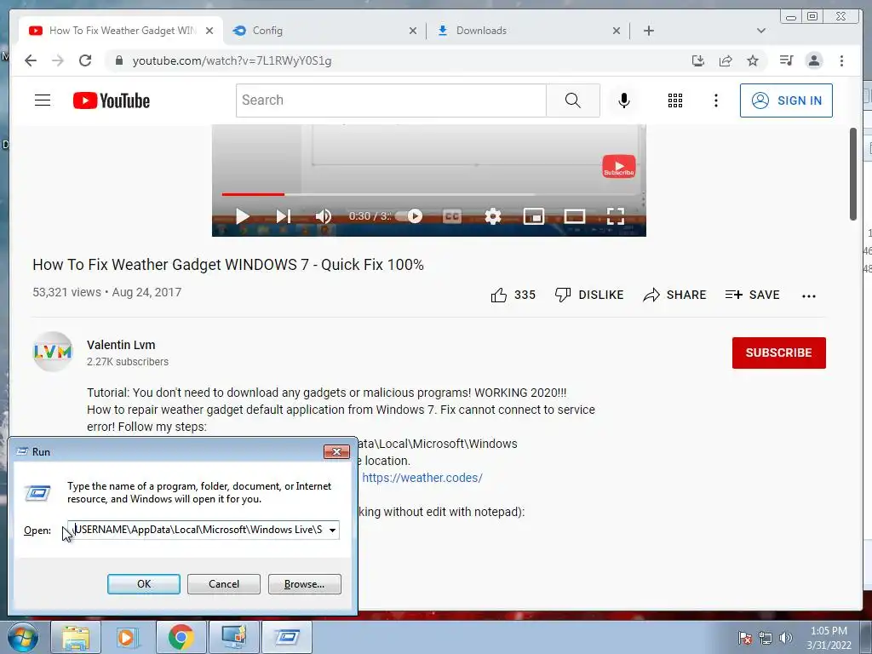Start voice search with microphone icon
This screenshot has height=654, width=872.
pyautogui.click(x=624, y=100)
